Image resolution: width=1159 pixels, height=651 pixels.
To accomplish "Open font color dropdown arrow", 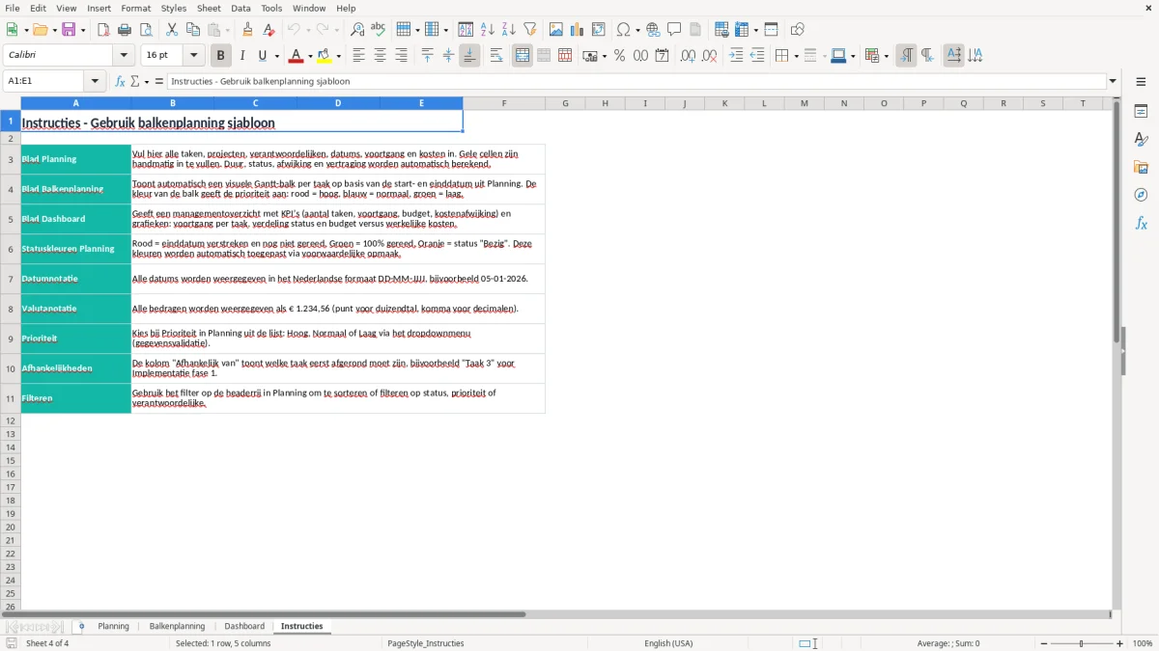I will (x=310, y=56).
